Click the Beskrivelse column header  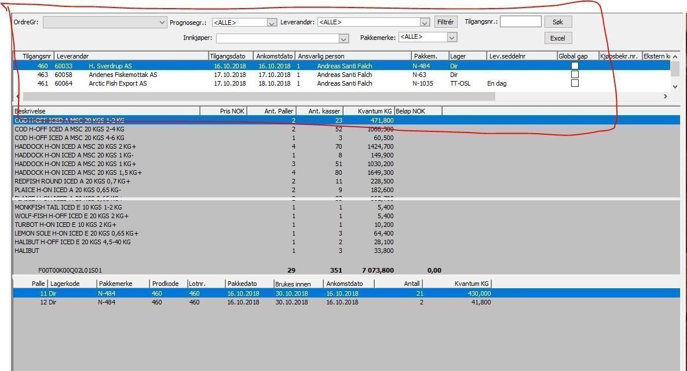click(x=107, y=111)
